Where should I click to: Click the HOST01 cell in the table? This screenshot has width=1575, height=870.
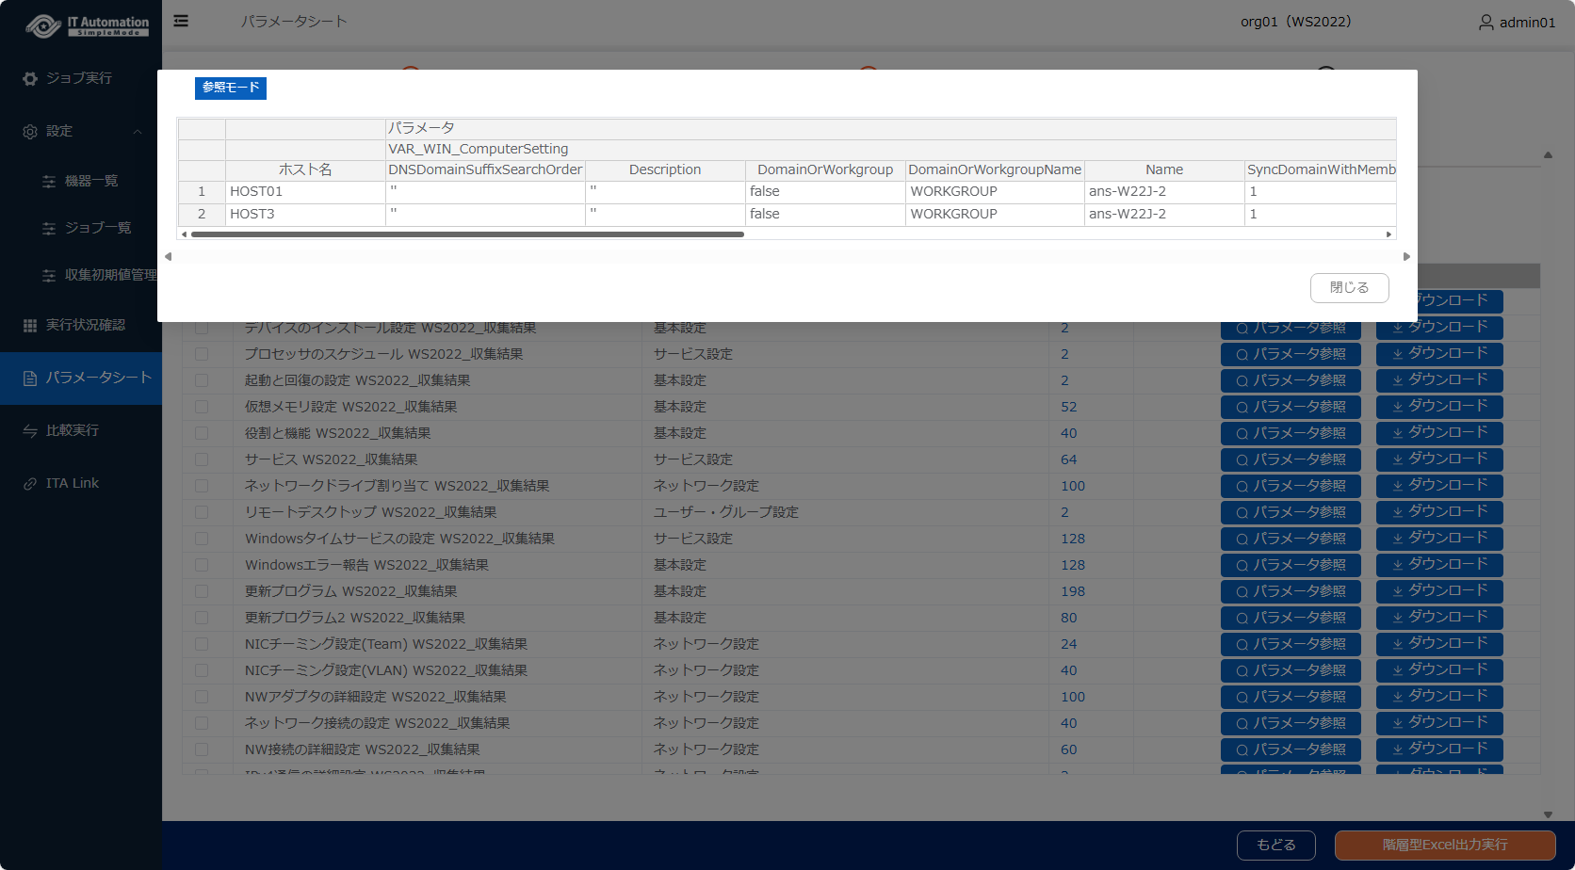[x=304, y=191]
